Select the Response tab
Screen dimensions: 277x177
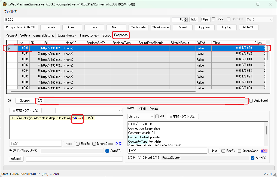point(121,35)
